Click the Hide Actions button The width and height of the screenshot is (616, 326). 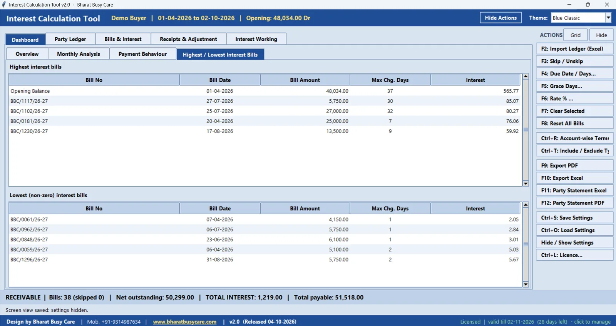(x=500, y=18)
